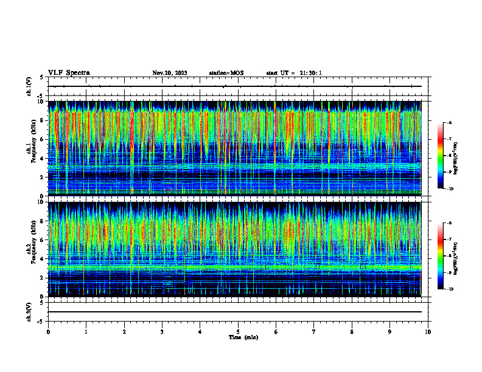Click the ch.2 spectrogram color scale bar

pyautogui.click(x=440, y=256)
